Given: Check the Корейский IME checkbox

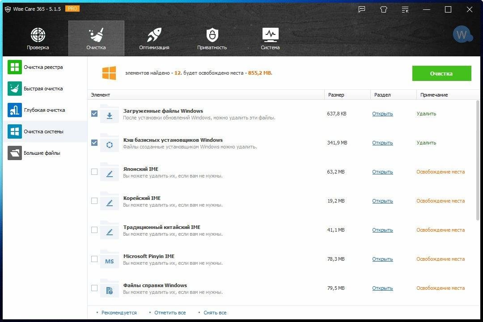Looking at the screenshot, I should coord(94,201).
